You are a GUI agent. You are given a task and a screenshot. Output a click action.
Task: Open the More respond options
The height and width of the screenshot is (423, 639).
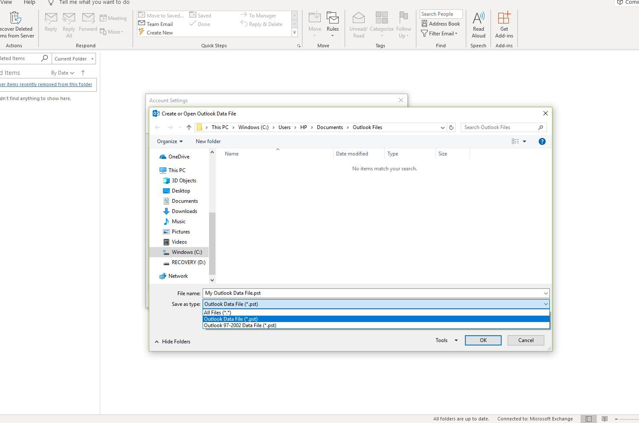112,32
